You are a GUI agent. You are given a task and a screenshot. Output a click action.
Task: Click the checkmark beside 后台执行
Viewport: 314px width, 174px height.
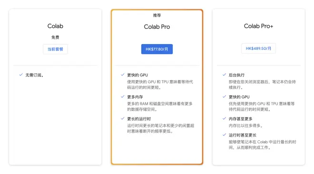pos(224,74)
